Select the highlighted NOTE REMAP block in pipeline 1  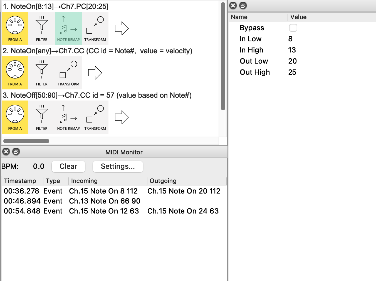(68, 28)
